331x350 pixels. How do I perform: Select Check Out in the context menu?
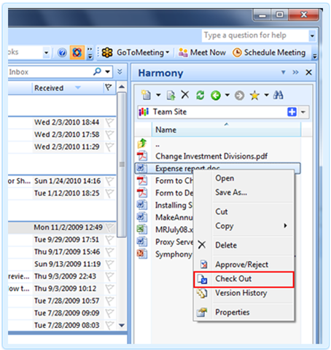(244, 279)
